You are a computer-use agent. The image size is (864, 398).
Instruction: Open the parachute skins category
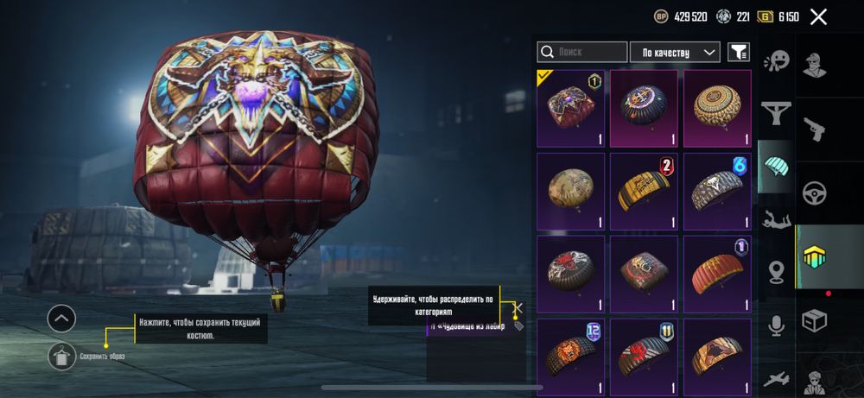(776, 166)
